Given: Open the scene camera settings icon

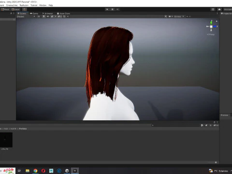Looking at the screenshot, I should (170, 16).
